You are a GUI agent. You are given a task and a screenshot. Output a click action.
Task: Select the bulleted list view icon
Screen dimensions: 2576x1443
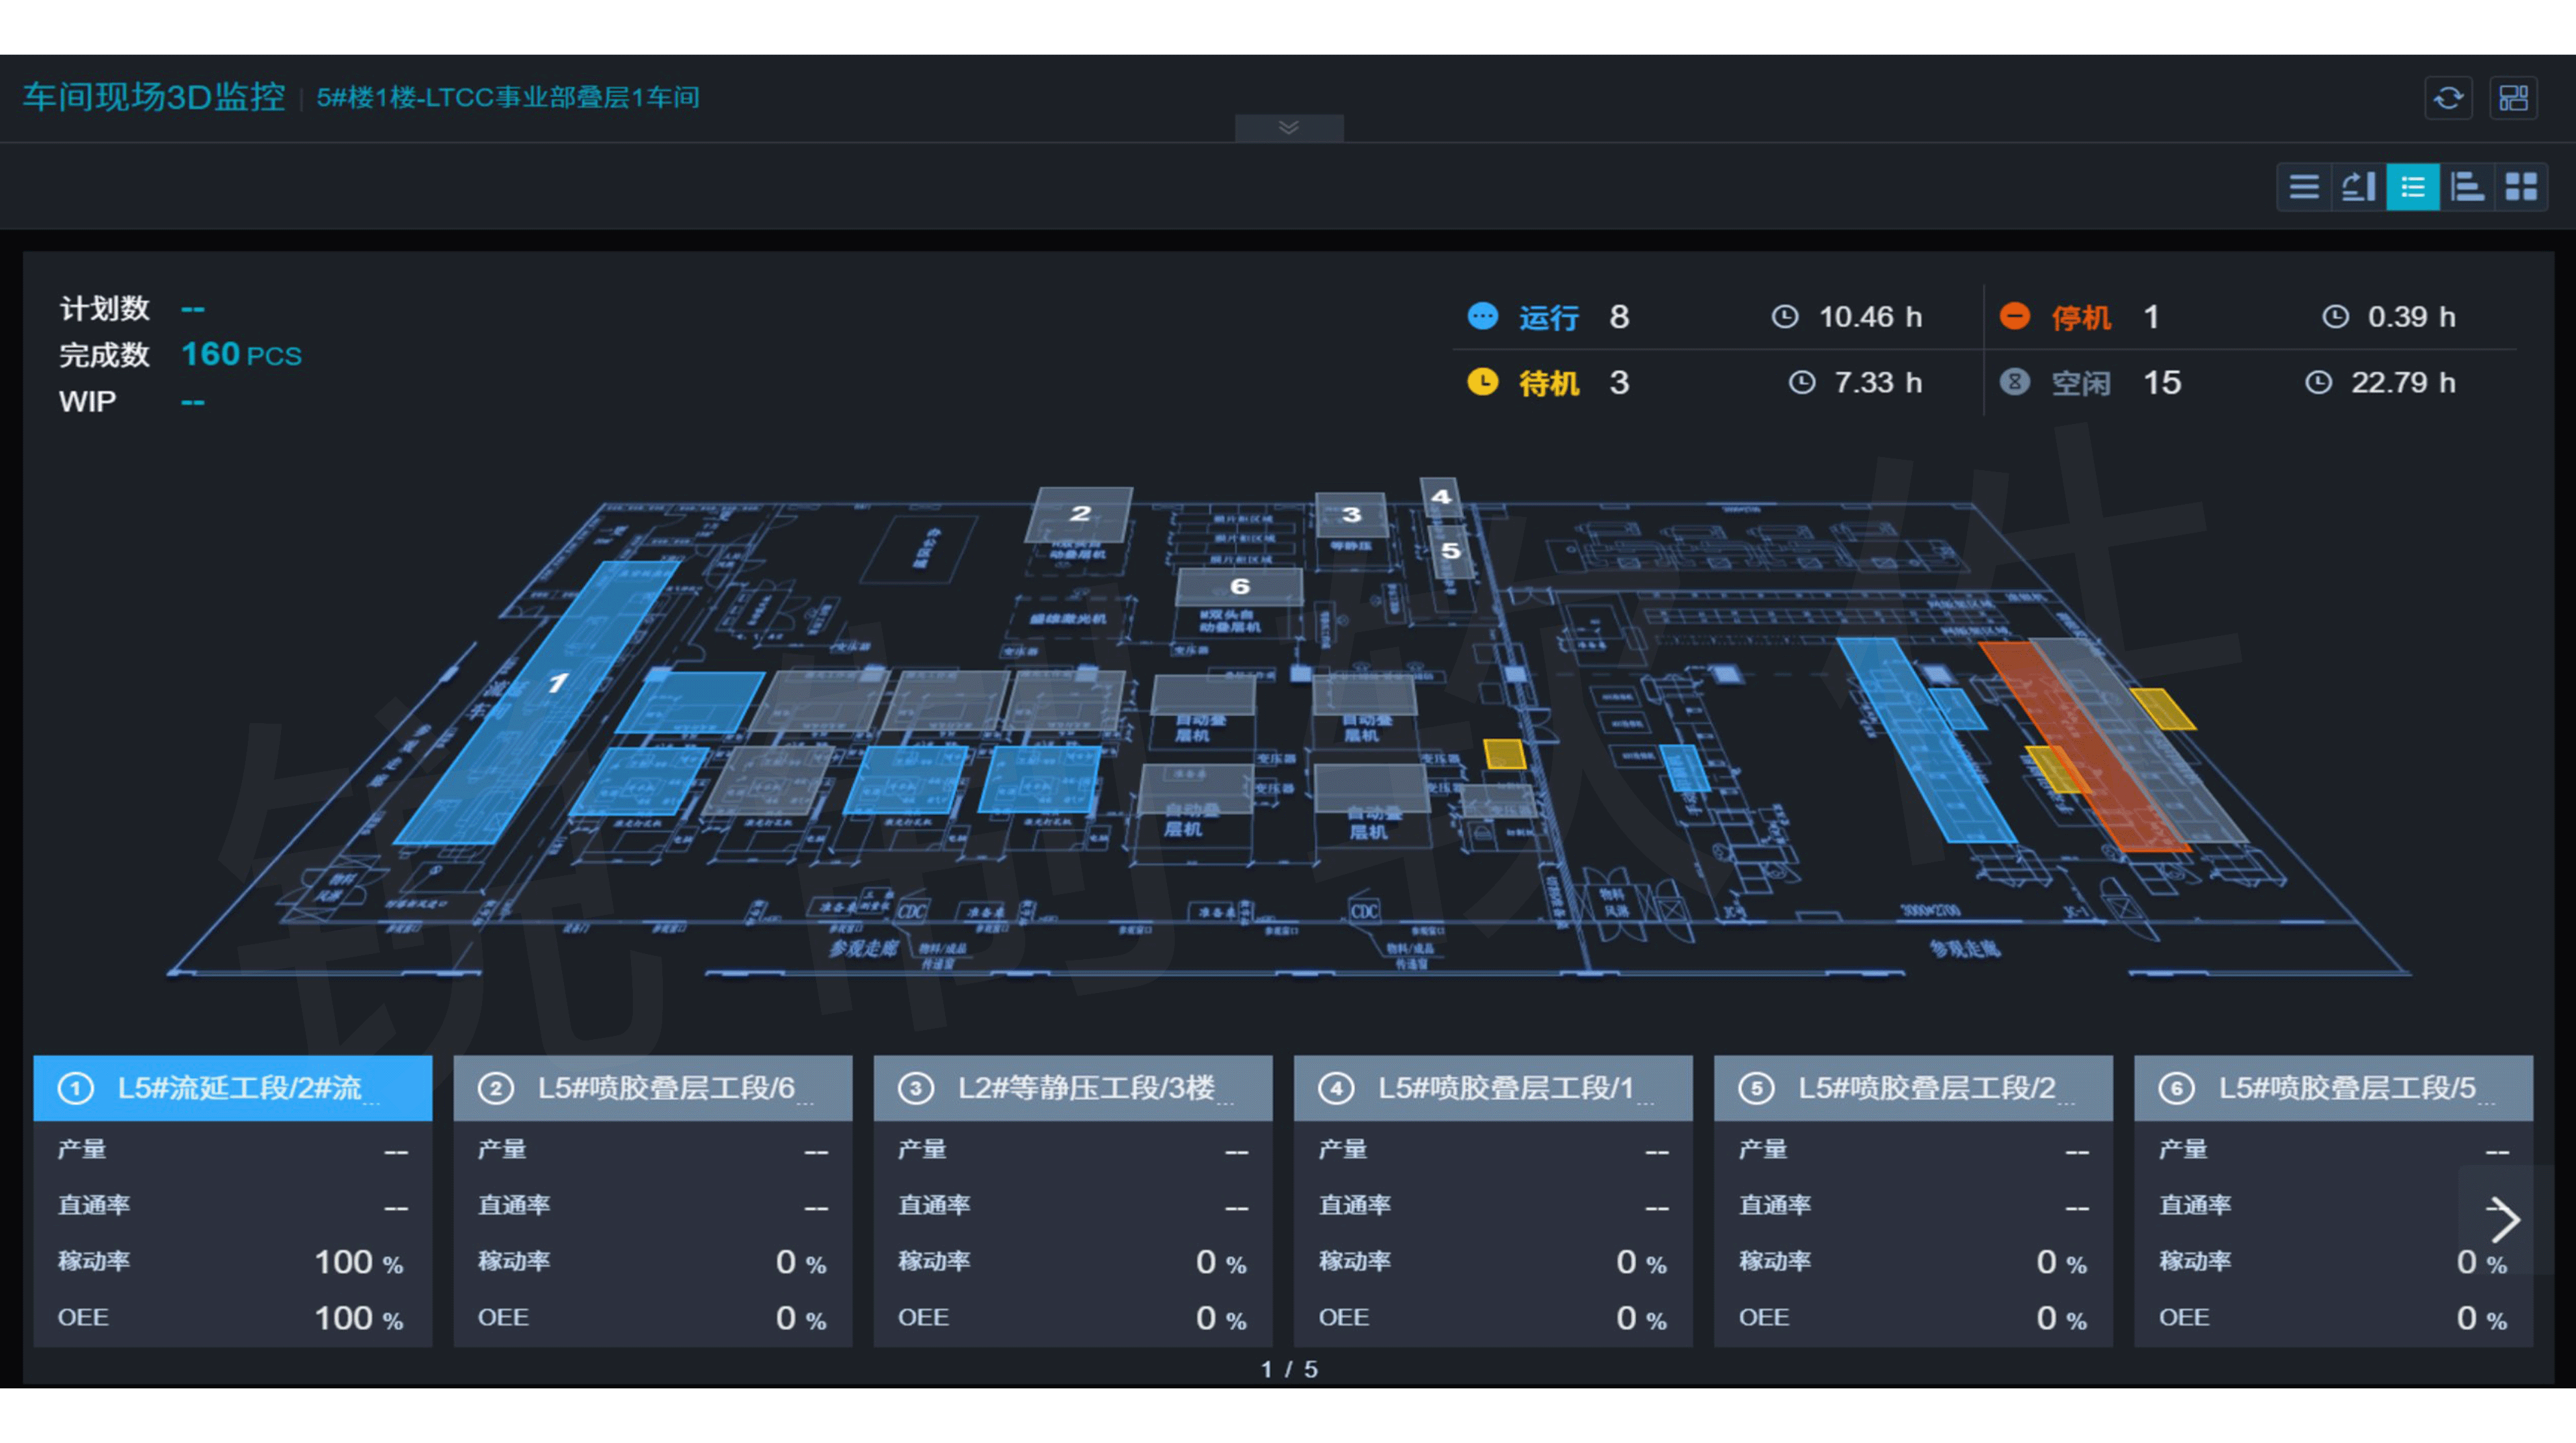2412,187
